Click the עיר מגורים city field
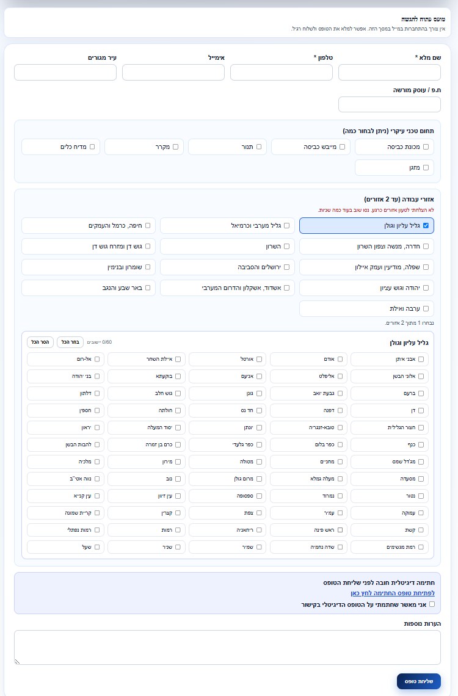Image resolution: width=458 pixels, height=696 pixels. coord(65,73)
